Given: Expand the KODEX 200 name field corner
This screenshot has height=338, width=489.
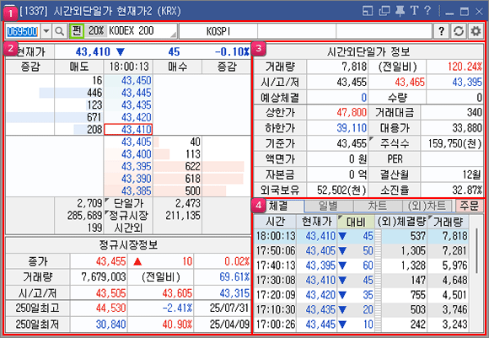Looking at the screenshot, I should pyautogui.click(x=174, y=35).
